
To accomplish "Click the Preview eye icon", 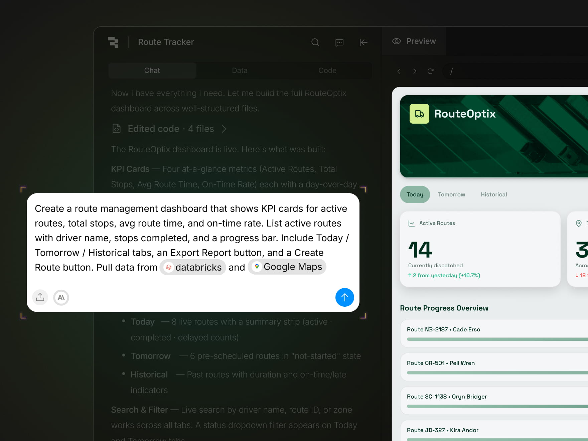I will pyautogui.click(x=397, y=41).
